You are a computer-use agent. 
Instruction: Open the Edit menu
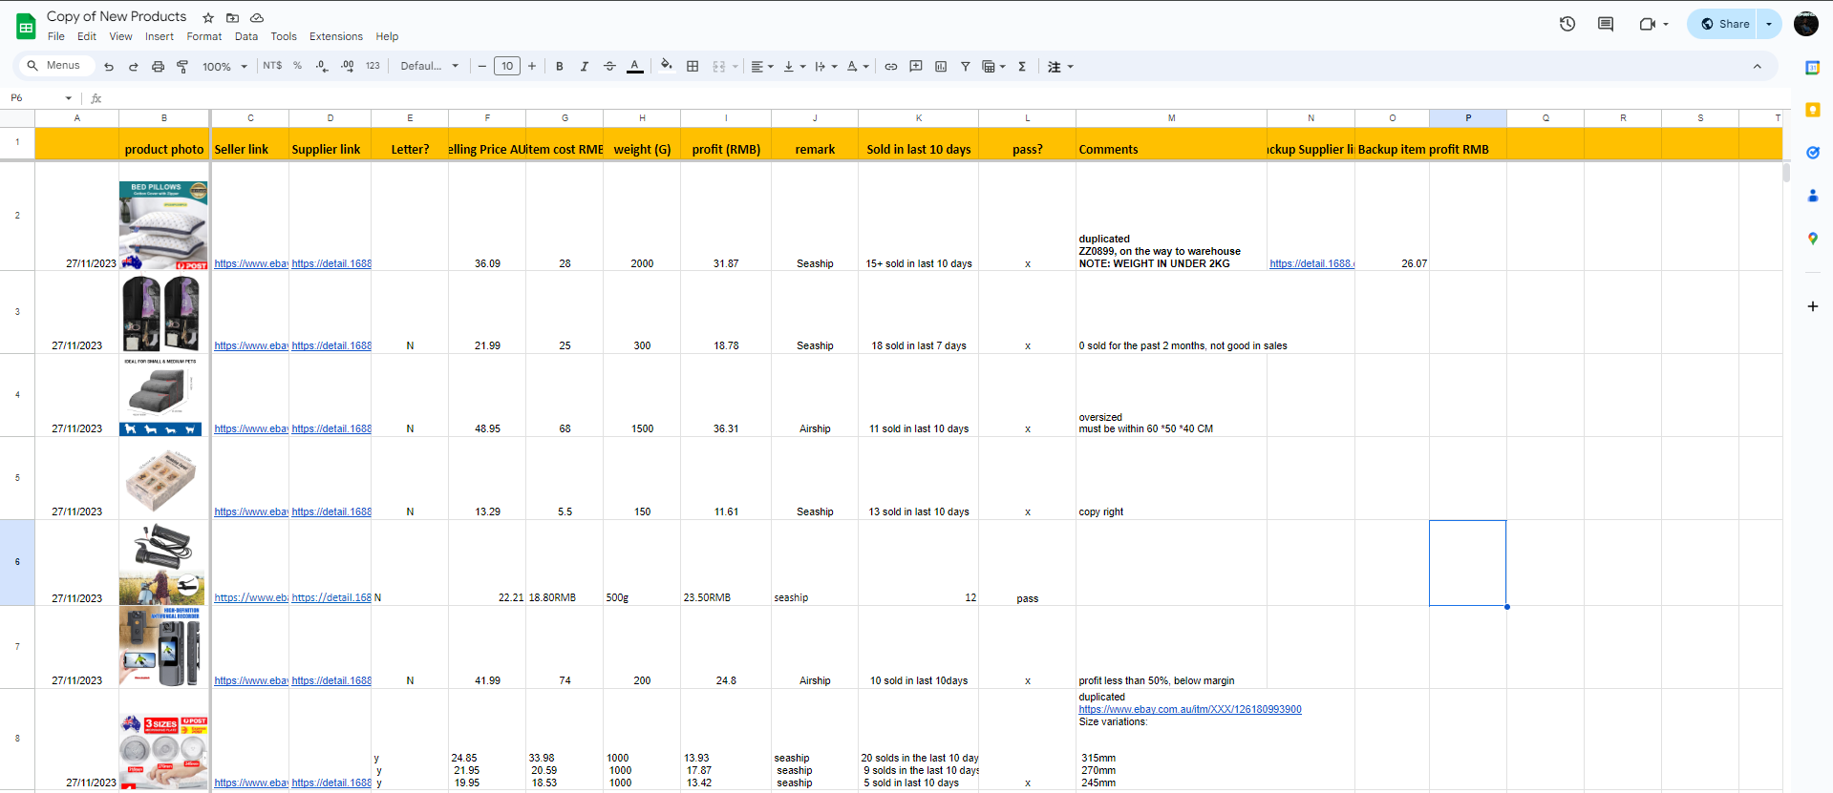tap(87, 36)
